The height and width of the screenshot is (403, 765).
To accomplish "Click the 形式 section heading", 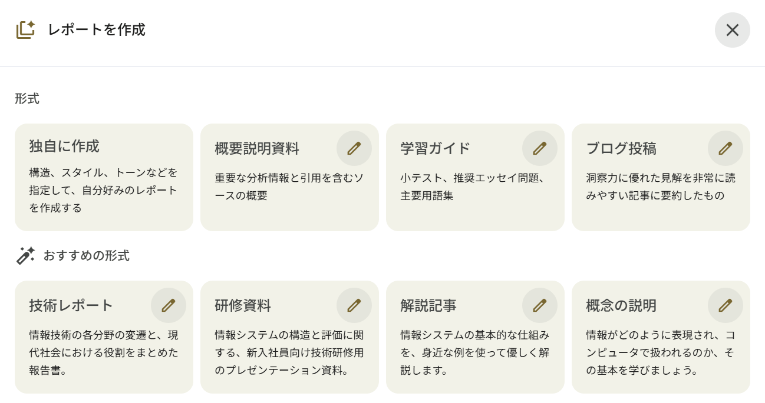I will 27,99.
